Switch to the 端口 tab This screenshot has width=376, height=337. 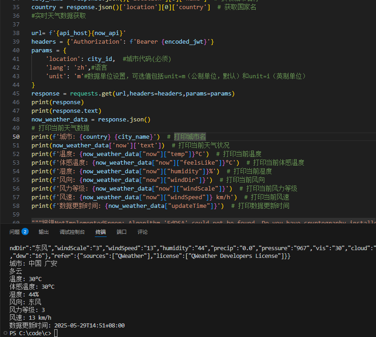(122, 232)
